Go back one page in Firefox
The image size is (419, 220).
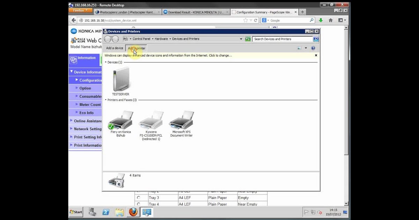pos(74,20)
